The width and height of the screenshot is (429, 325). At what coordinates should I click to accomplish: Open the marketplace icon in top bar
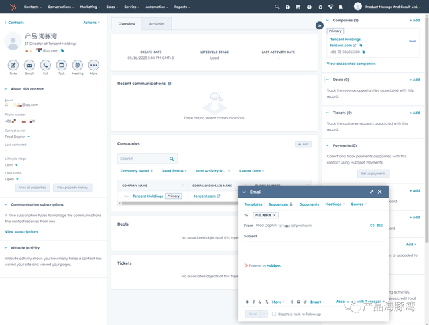(x=298, y=7)
